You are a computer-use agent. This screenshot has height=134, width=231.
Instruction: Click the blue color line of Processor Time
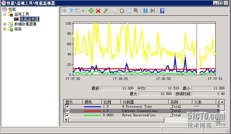(92, 107)
